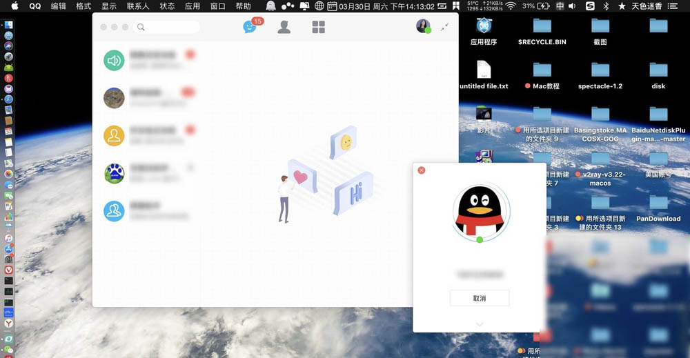
Task: Open the volume control in menu bar
Action: (x=572, y=6)
